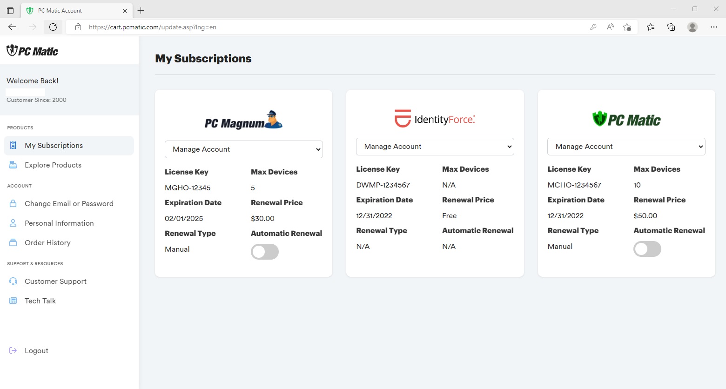Open Personal Information page
Viewport: 726px width, 389px height.
[x=69, y=223]
